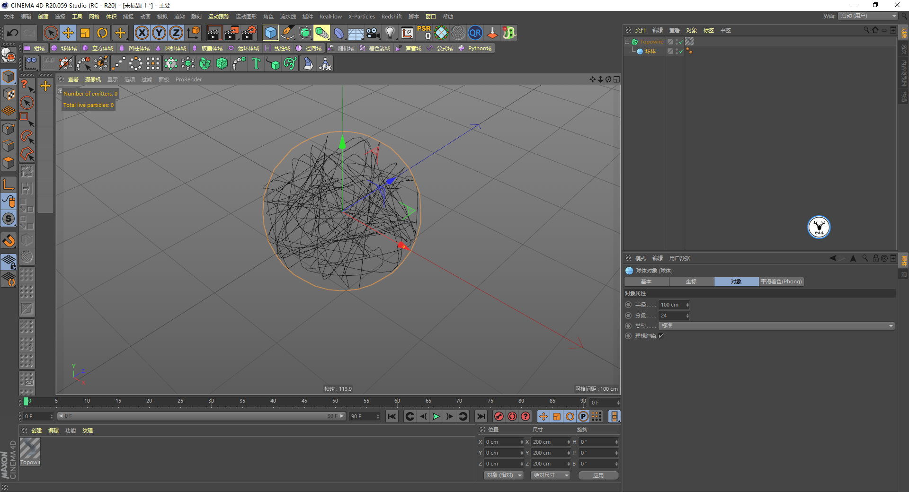Switch to the 坐标 attributes tab
The image size is (909, 492).
point(691,281)
